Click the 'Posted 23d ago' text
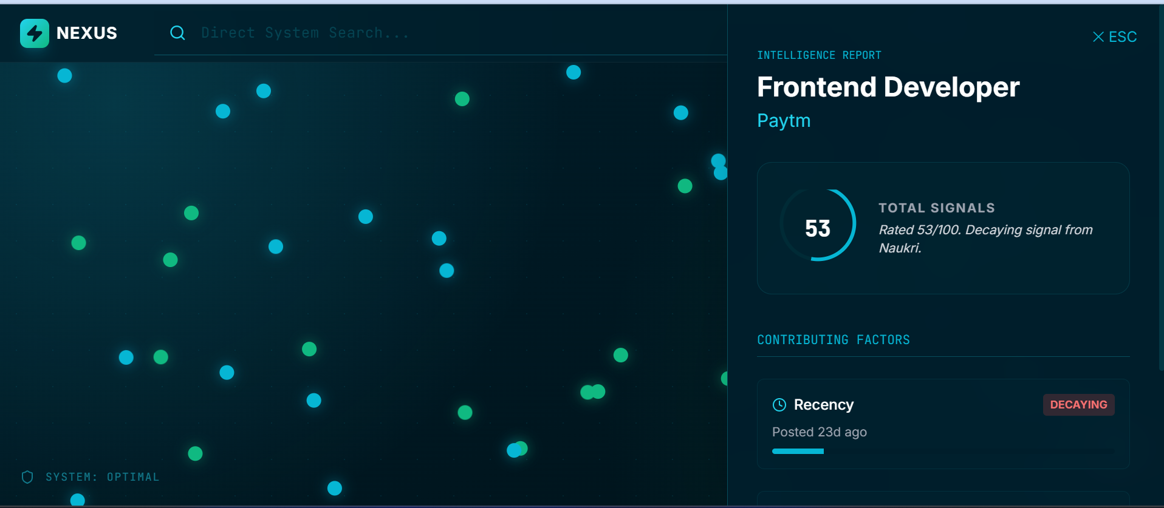Screen dimensions: 1164x508 pyautogui.click(x=820, y=432)
